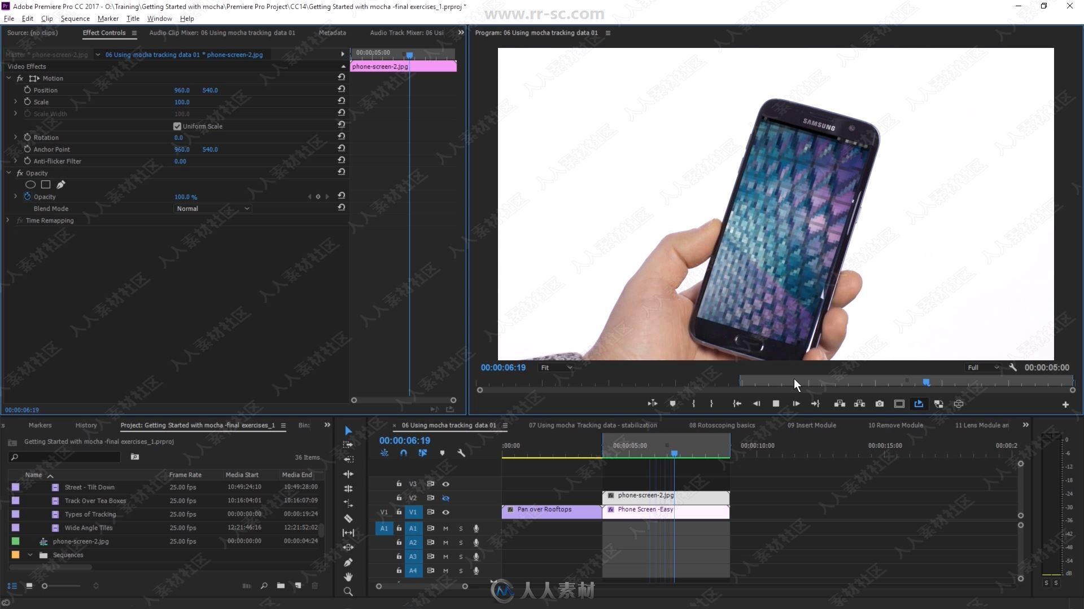Adjust Project panel thumbnail zoom slider
The width and height of the screenshot is (1084, 609).
pyautogui.click(x=45, y=586)
